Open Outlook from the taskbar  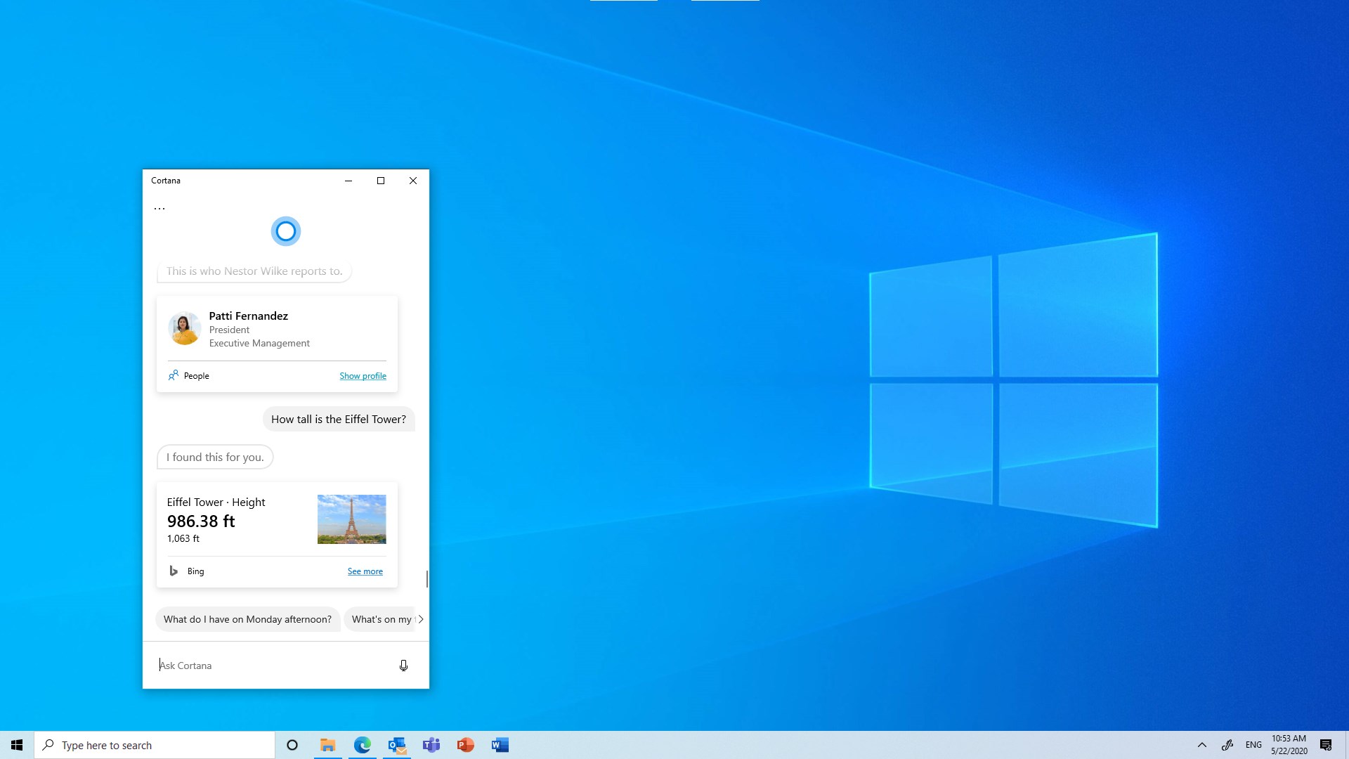[397, 745]
